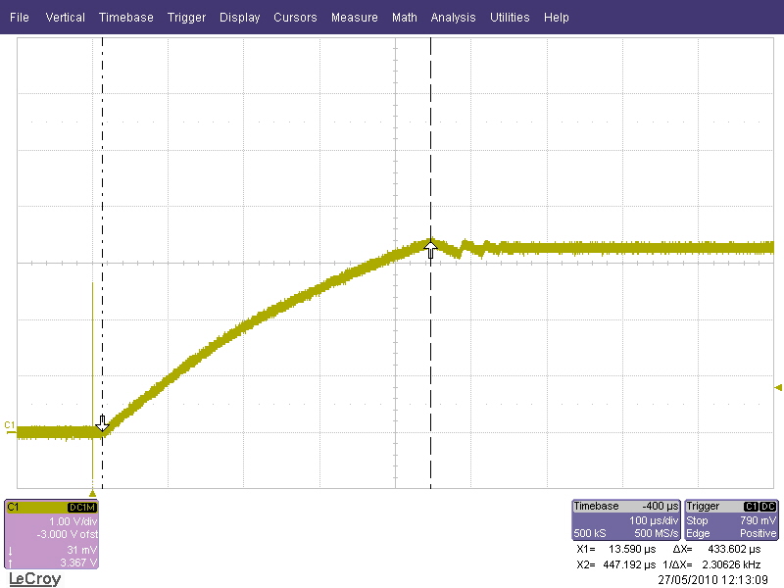Screen dimensions: 784x588
Task: Open the Vertical menu
Action: click(65, 18)
